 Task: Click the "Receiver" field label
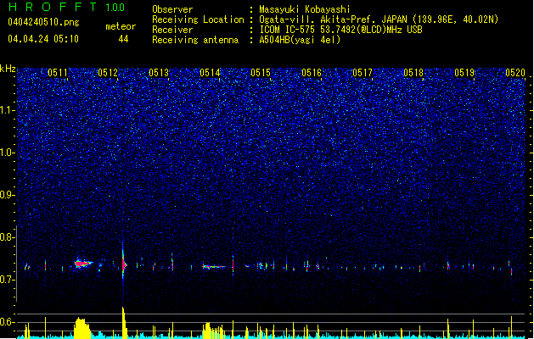pyautogui.click(x=172, y=30)
